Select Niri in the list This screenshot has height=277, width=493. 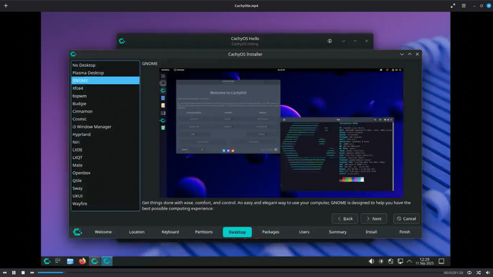pyautogui.click(x=105, y=142)
